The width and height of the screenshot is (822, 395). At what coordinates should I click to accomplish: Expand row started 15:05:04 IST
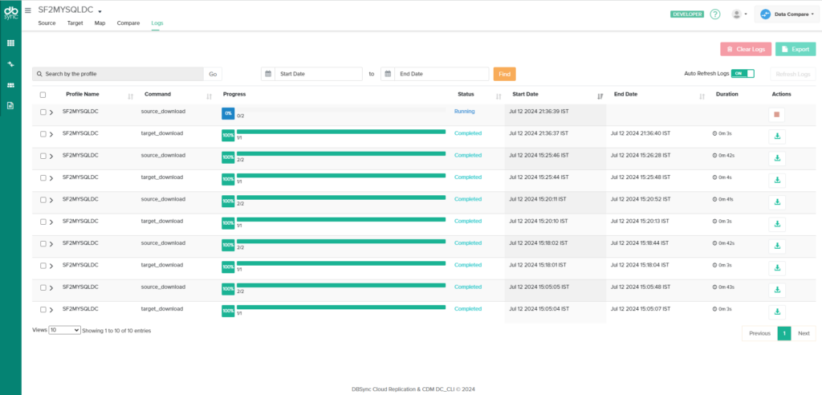point(51,310)
